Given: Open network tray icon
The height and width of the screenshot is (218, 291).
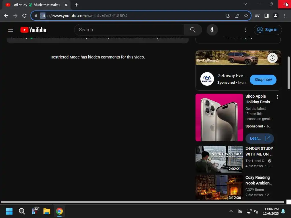Looking at the screenshot, I should 249,211.
